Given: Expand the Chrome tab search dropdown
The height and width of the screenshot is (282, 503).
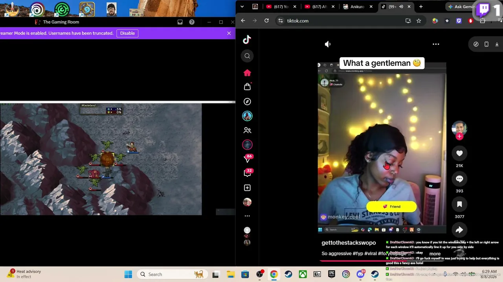Looking at the screenshot, I should (242, 7).
